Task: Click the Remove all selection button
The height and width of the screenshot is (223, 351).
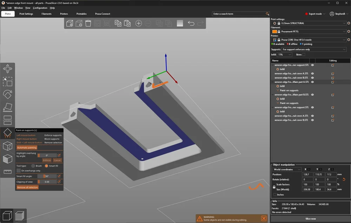Action: [x=27, y=188]
